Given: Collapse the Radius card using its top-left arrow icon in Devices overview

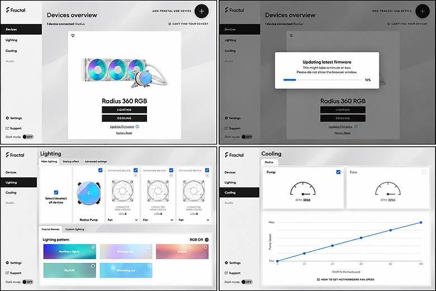Looking at the screenshot, I should pyautogui.click(x=73, y=36).
